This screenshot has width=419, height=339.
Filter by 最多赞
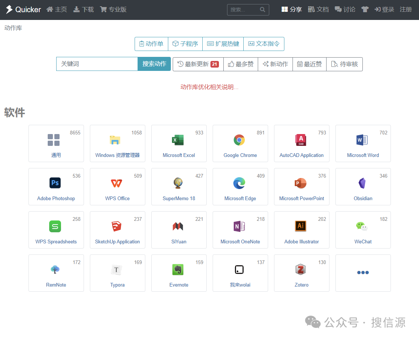[x=241, y=64]
